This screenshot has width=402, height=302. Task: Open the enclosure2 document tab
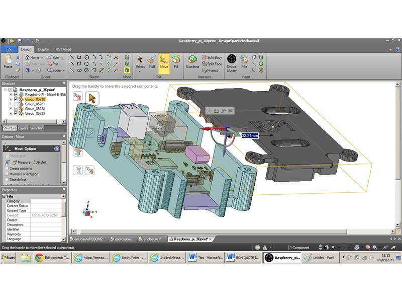[121, 239]
